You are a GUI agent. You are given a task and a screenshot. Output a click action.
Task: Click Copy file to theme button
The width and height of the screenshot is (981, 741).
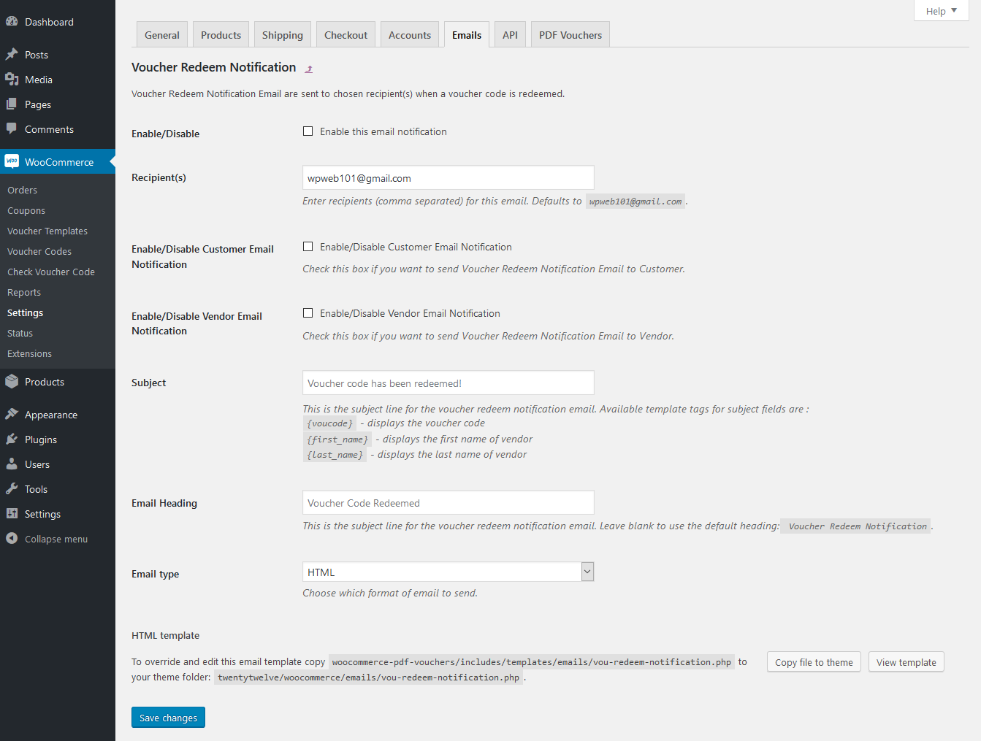tap(814, 662)
